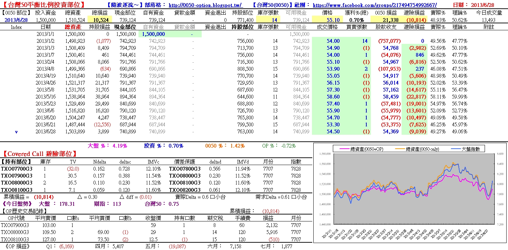Viewport: 508px width, 250px height.
Task: Click the blue v index marker
Action: pyautogui.click(x=16, y=132)
